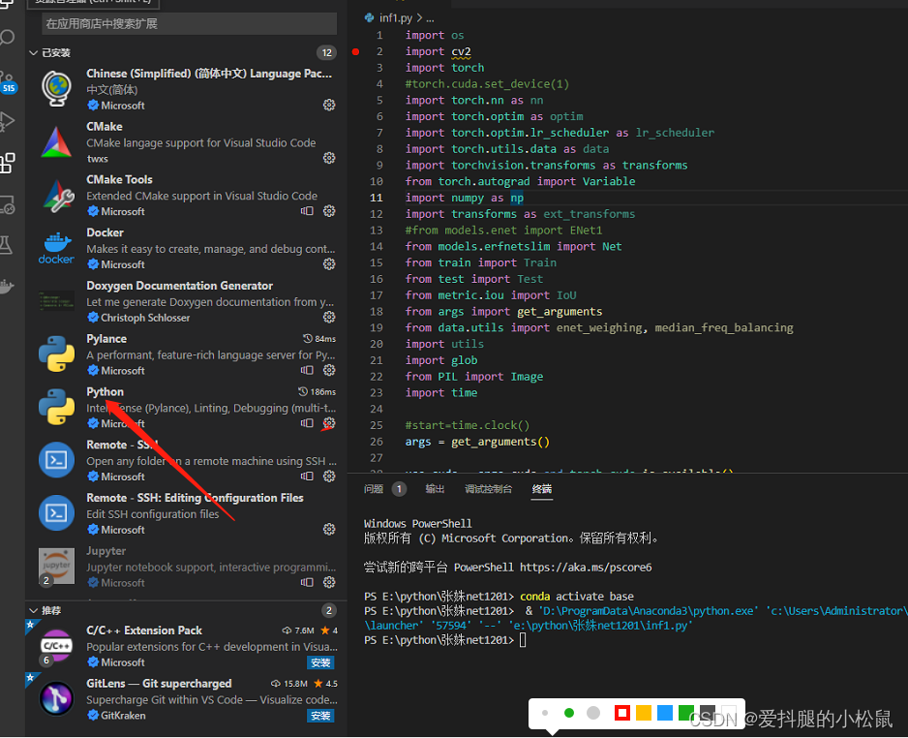Switch to the 终端 terminal tab
This screenshot has width=908, height=738.
click(x=542, y=489)
